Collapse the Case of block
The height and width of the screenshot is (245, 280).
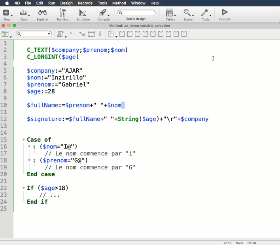[24, 139]
